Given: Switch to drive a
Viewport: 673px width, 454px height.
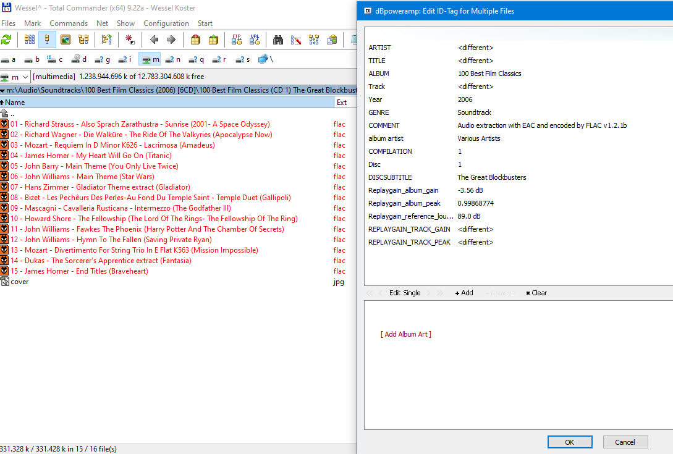Looking at the screenshot, I should pyautogui.click(x=9, y=59).
